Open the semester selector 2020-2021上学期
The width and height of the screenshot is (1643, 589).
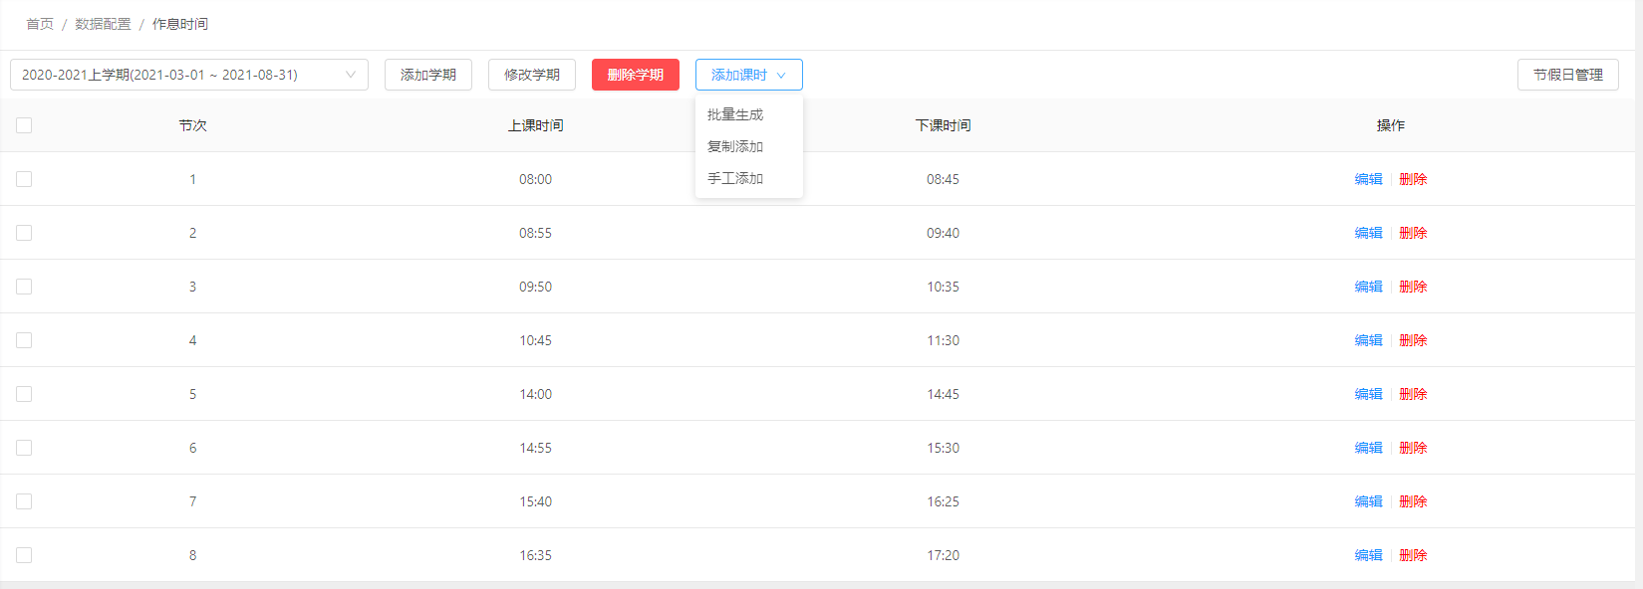[189, 75]
